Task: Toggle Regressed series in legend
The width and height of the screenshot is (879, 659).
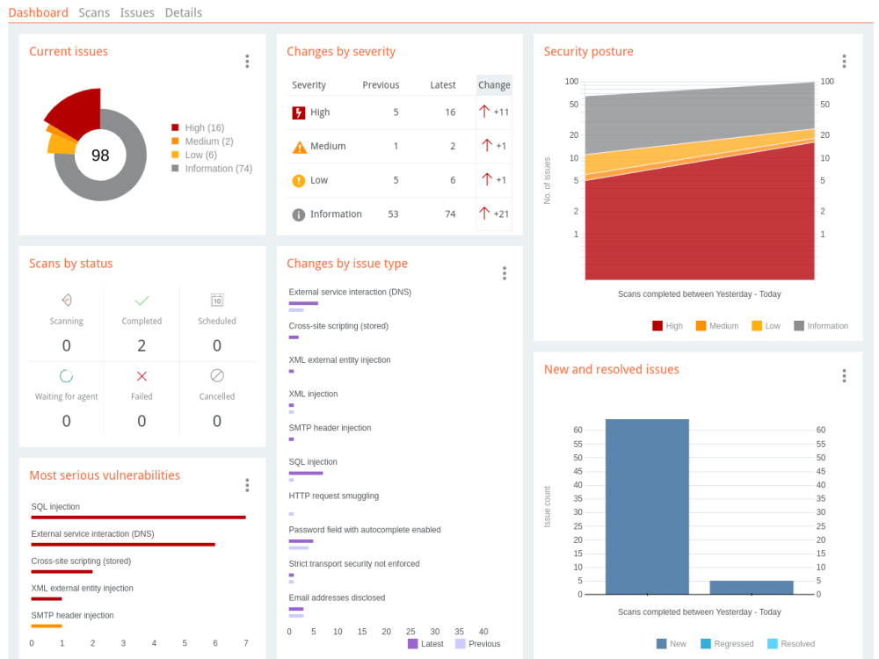Action: pyautogui.click(x=727, y=644)
